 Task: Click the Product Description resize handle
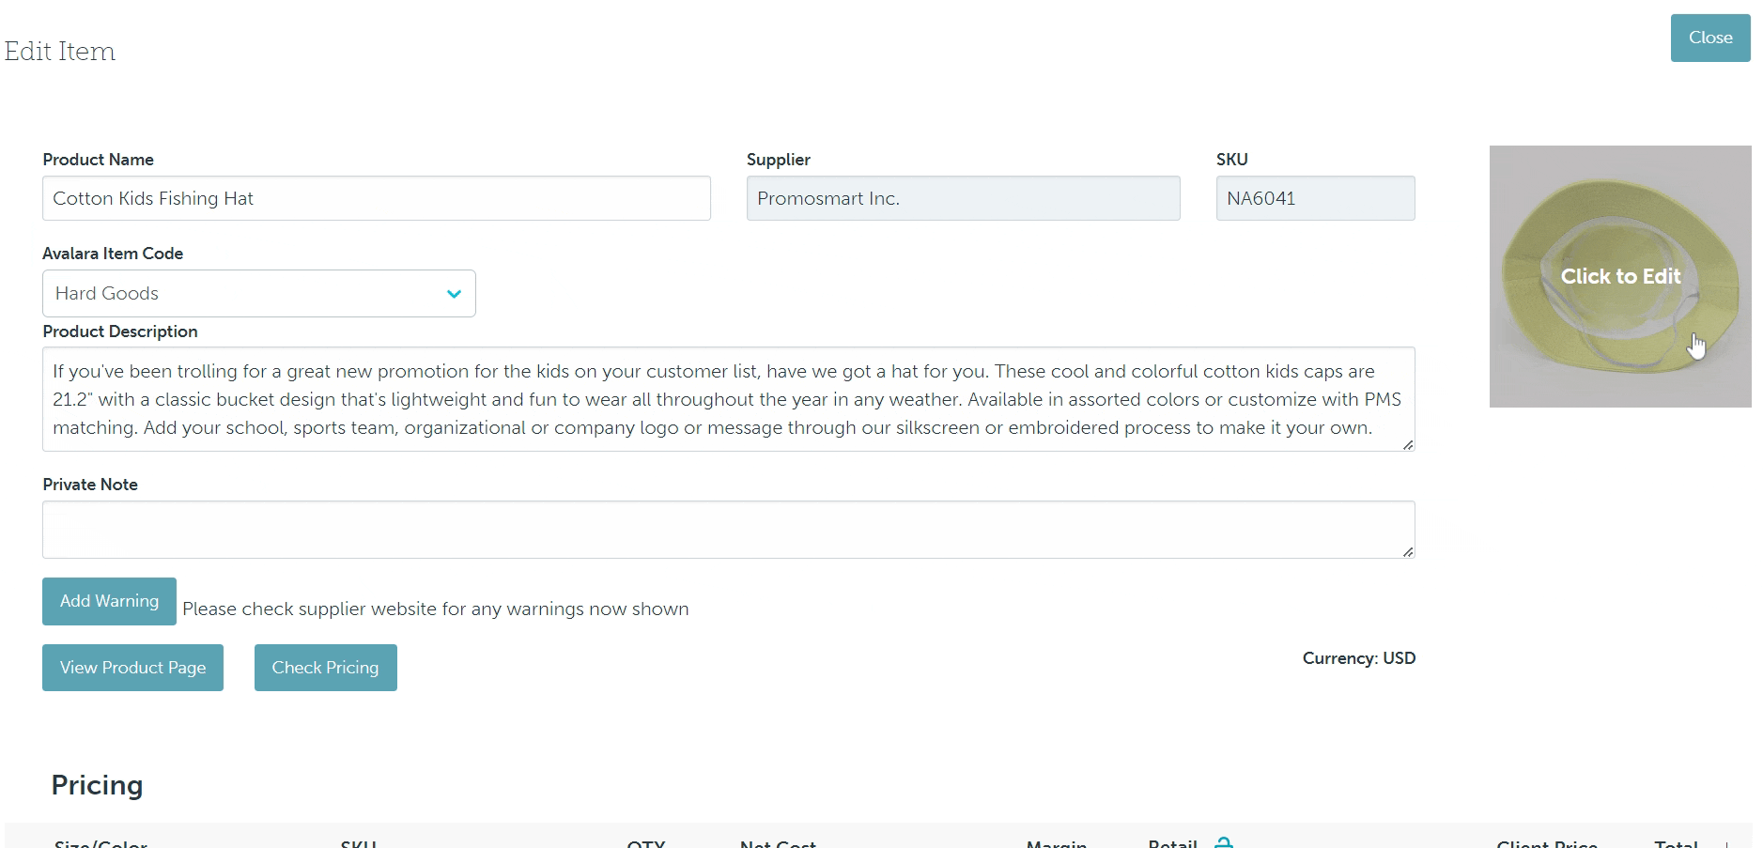click(x=1408, y=445)
